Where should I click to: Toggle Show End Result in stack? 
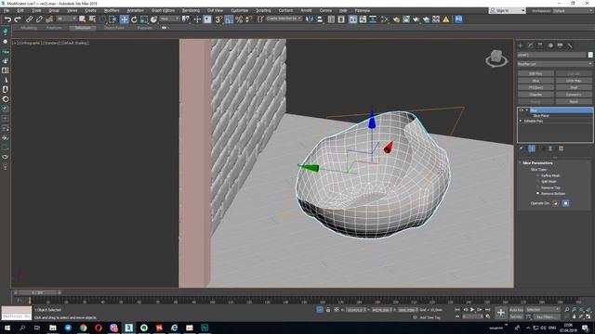[x=532, y=148]
